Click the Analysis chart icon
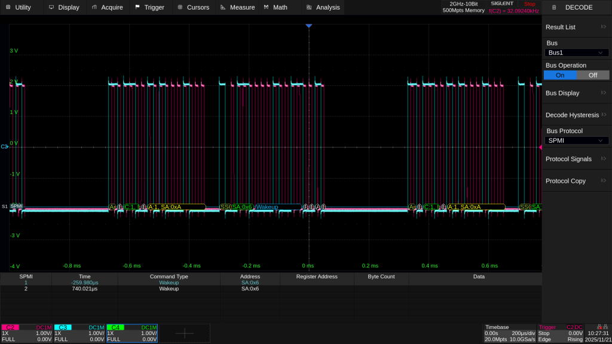Viewport: 612px width, 344px height. [309, 7]
